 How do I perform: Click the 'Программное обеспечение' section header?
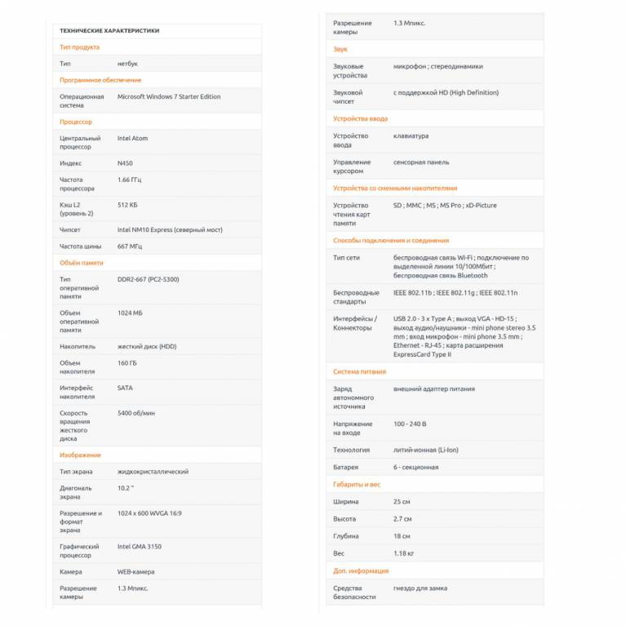pyautogui.click(x=100, y=80)
